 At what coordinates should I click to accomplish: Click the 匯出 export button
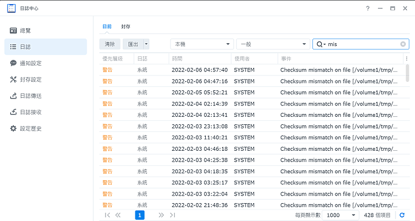(x=133, y=44)
